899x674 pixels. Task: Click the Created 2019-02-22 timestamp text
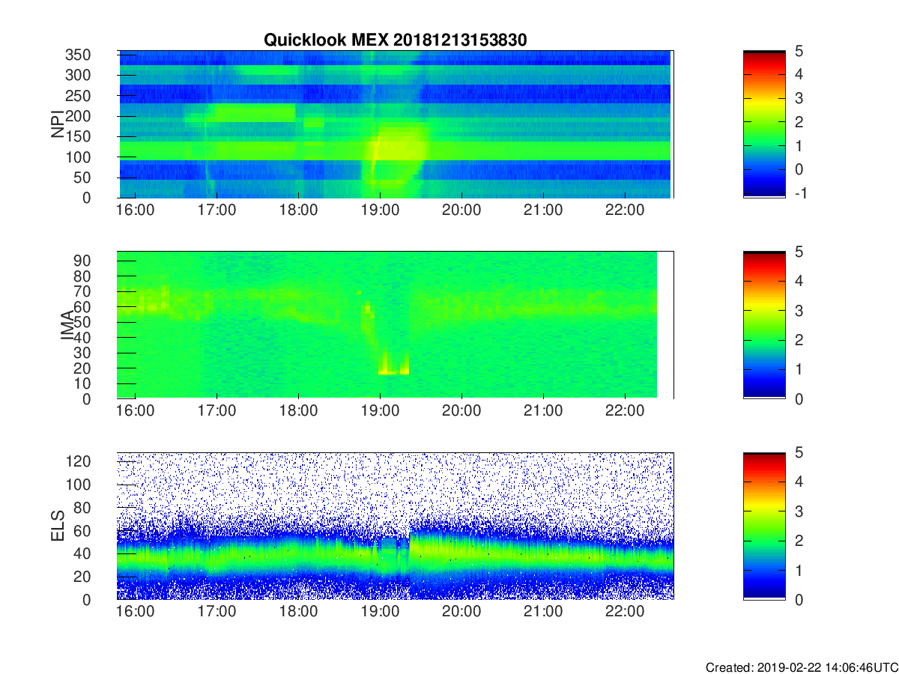point(801,667)
